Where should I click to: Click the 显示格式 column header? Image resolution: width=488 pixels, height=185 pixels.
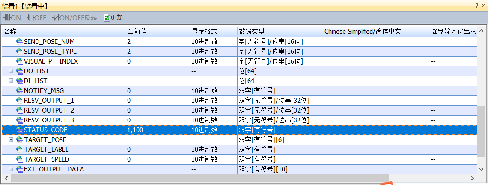214,31
